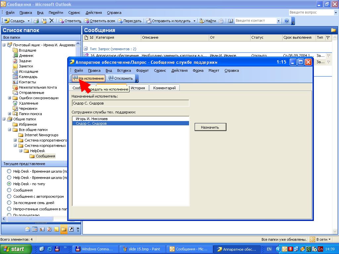Open the address book icon in toolbar
Viewport: 339px width, 254px height.
click(x=230, y=21)
